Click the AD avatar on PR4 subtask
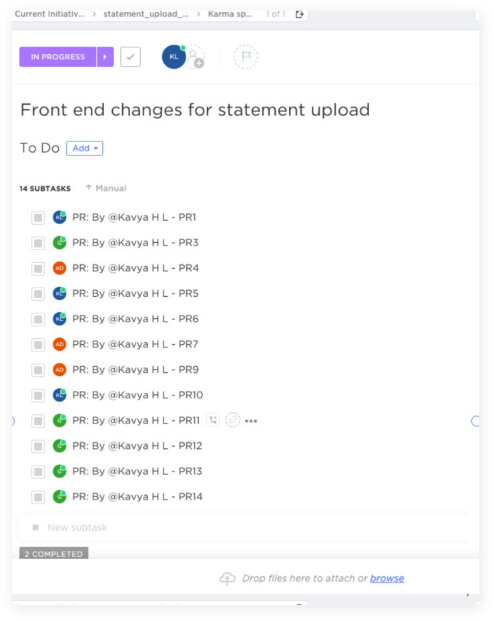Image resolution: width=494 pixels, height=621 pixels. tap(59, 268)
